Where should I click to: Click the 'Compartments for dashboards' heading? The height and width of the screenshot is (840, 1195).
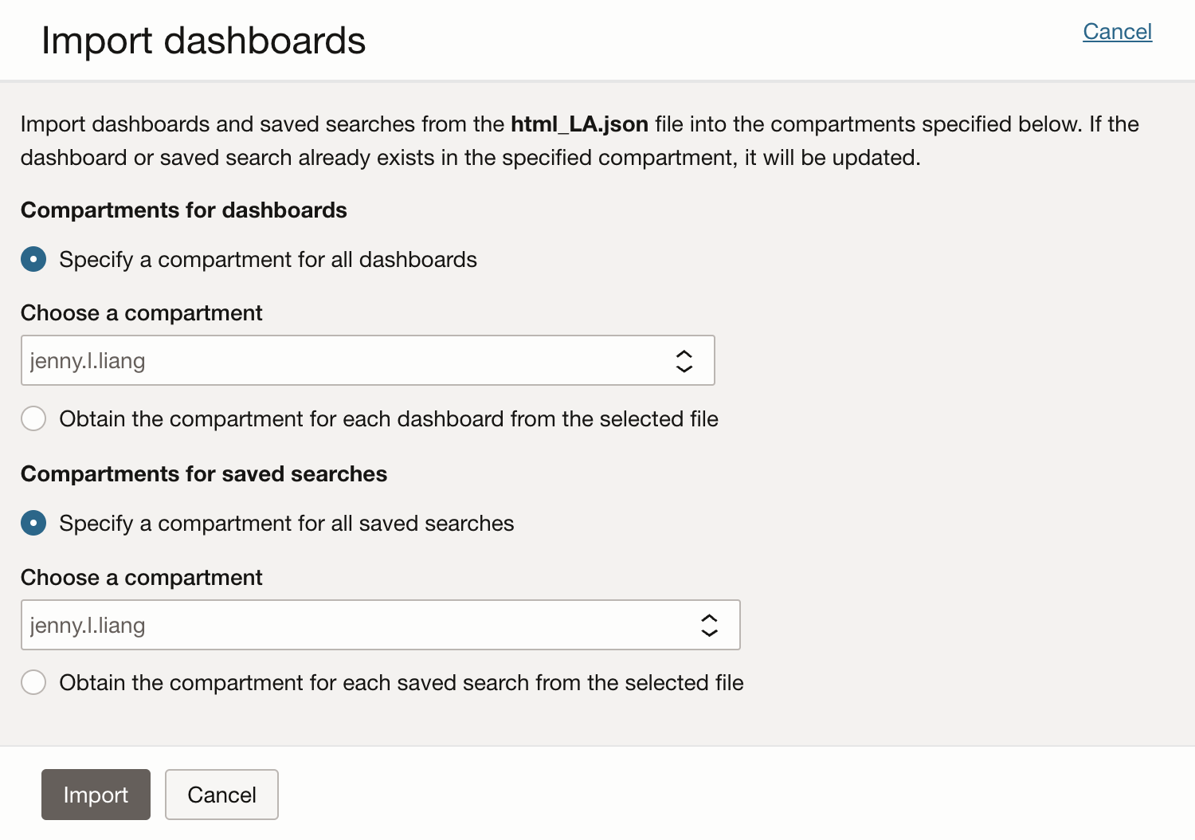184,210
